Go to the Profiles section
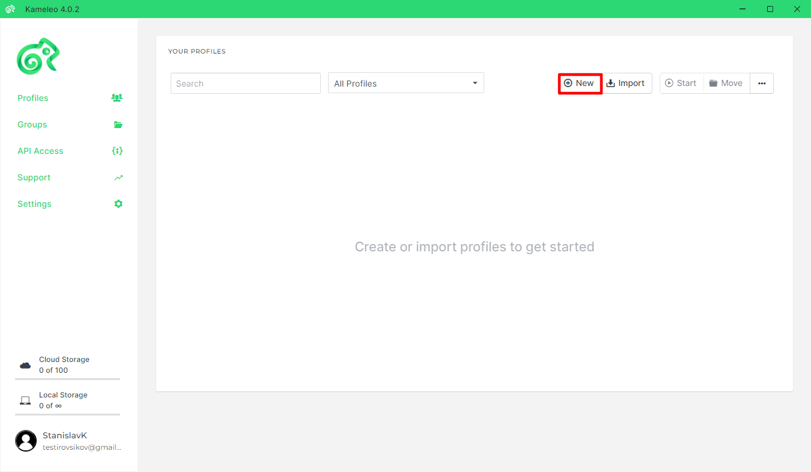Viewport: 811px width, 472px height. (x=33, y=98)
